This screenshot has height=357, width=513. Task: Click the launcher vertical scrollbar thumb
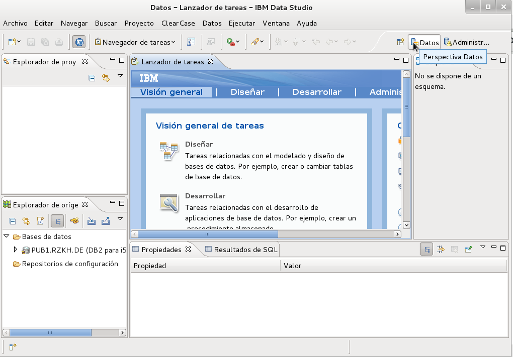407,107
